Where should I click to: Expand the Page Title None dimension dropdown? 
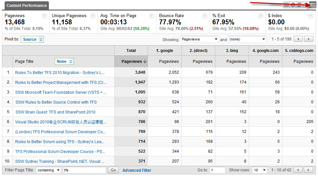pyautogui.click(x=64, y=62)
